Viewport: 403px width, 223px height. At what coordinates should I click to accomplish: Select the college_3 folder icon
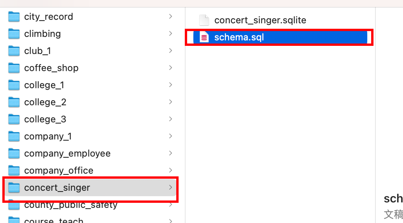pos(14,119)
